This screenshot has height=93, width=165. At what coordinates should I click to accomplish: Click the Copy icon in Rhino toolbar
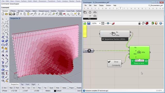tap(25, 14)
